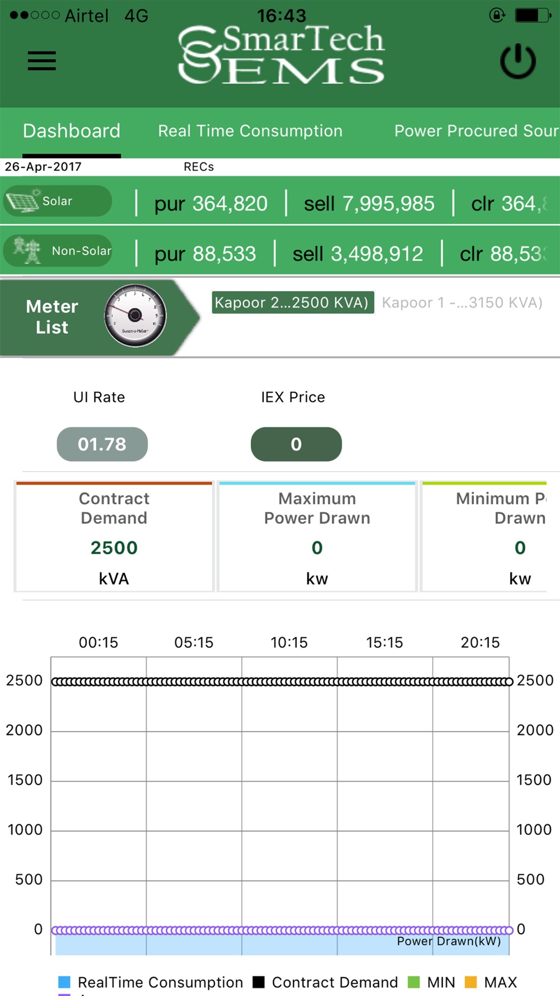The width and height of the screenshot is (560, 996).
Task: Open Real Time Consumption tab
Action: (x=250, y=131)
